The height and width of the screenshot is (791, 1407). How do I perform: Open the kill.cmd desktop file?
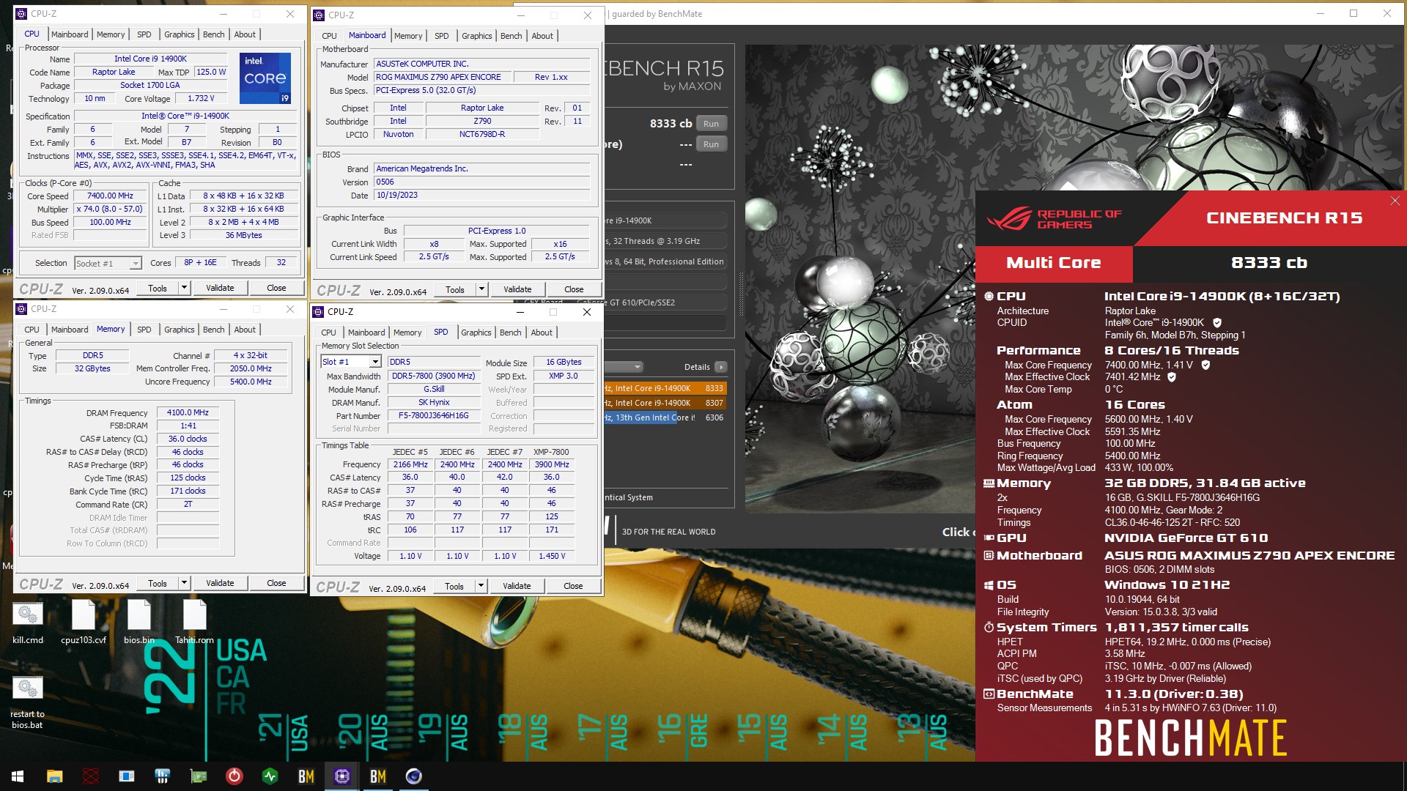tap(28, 623)
